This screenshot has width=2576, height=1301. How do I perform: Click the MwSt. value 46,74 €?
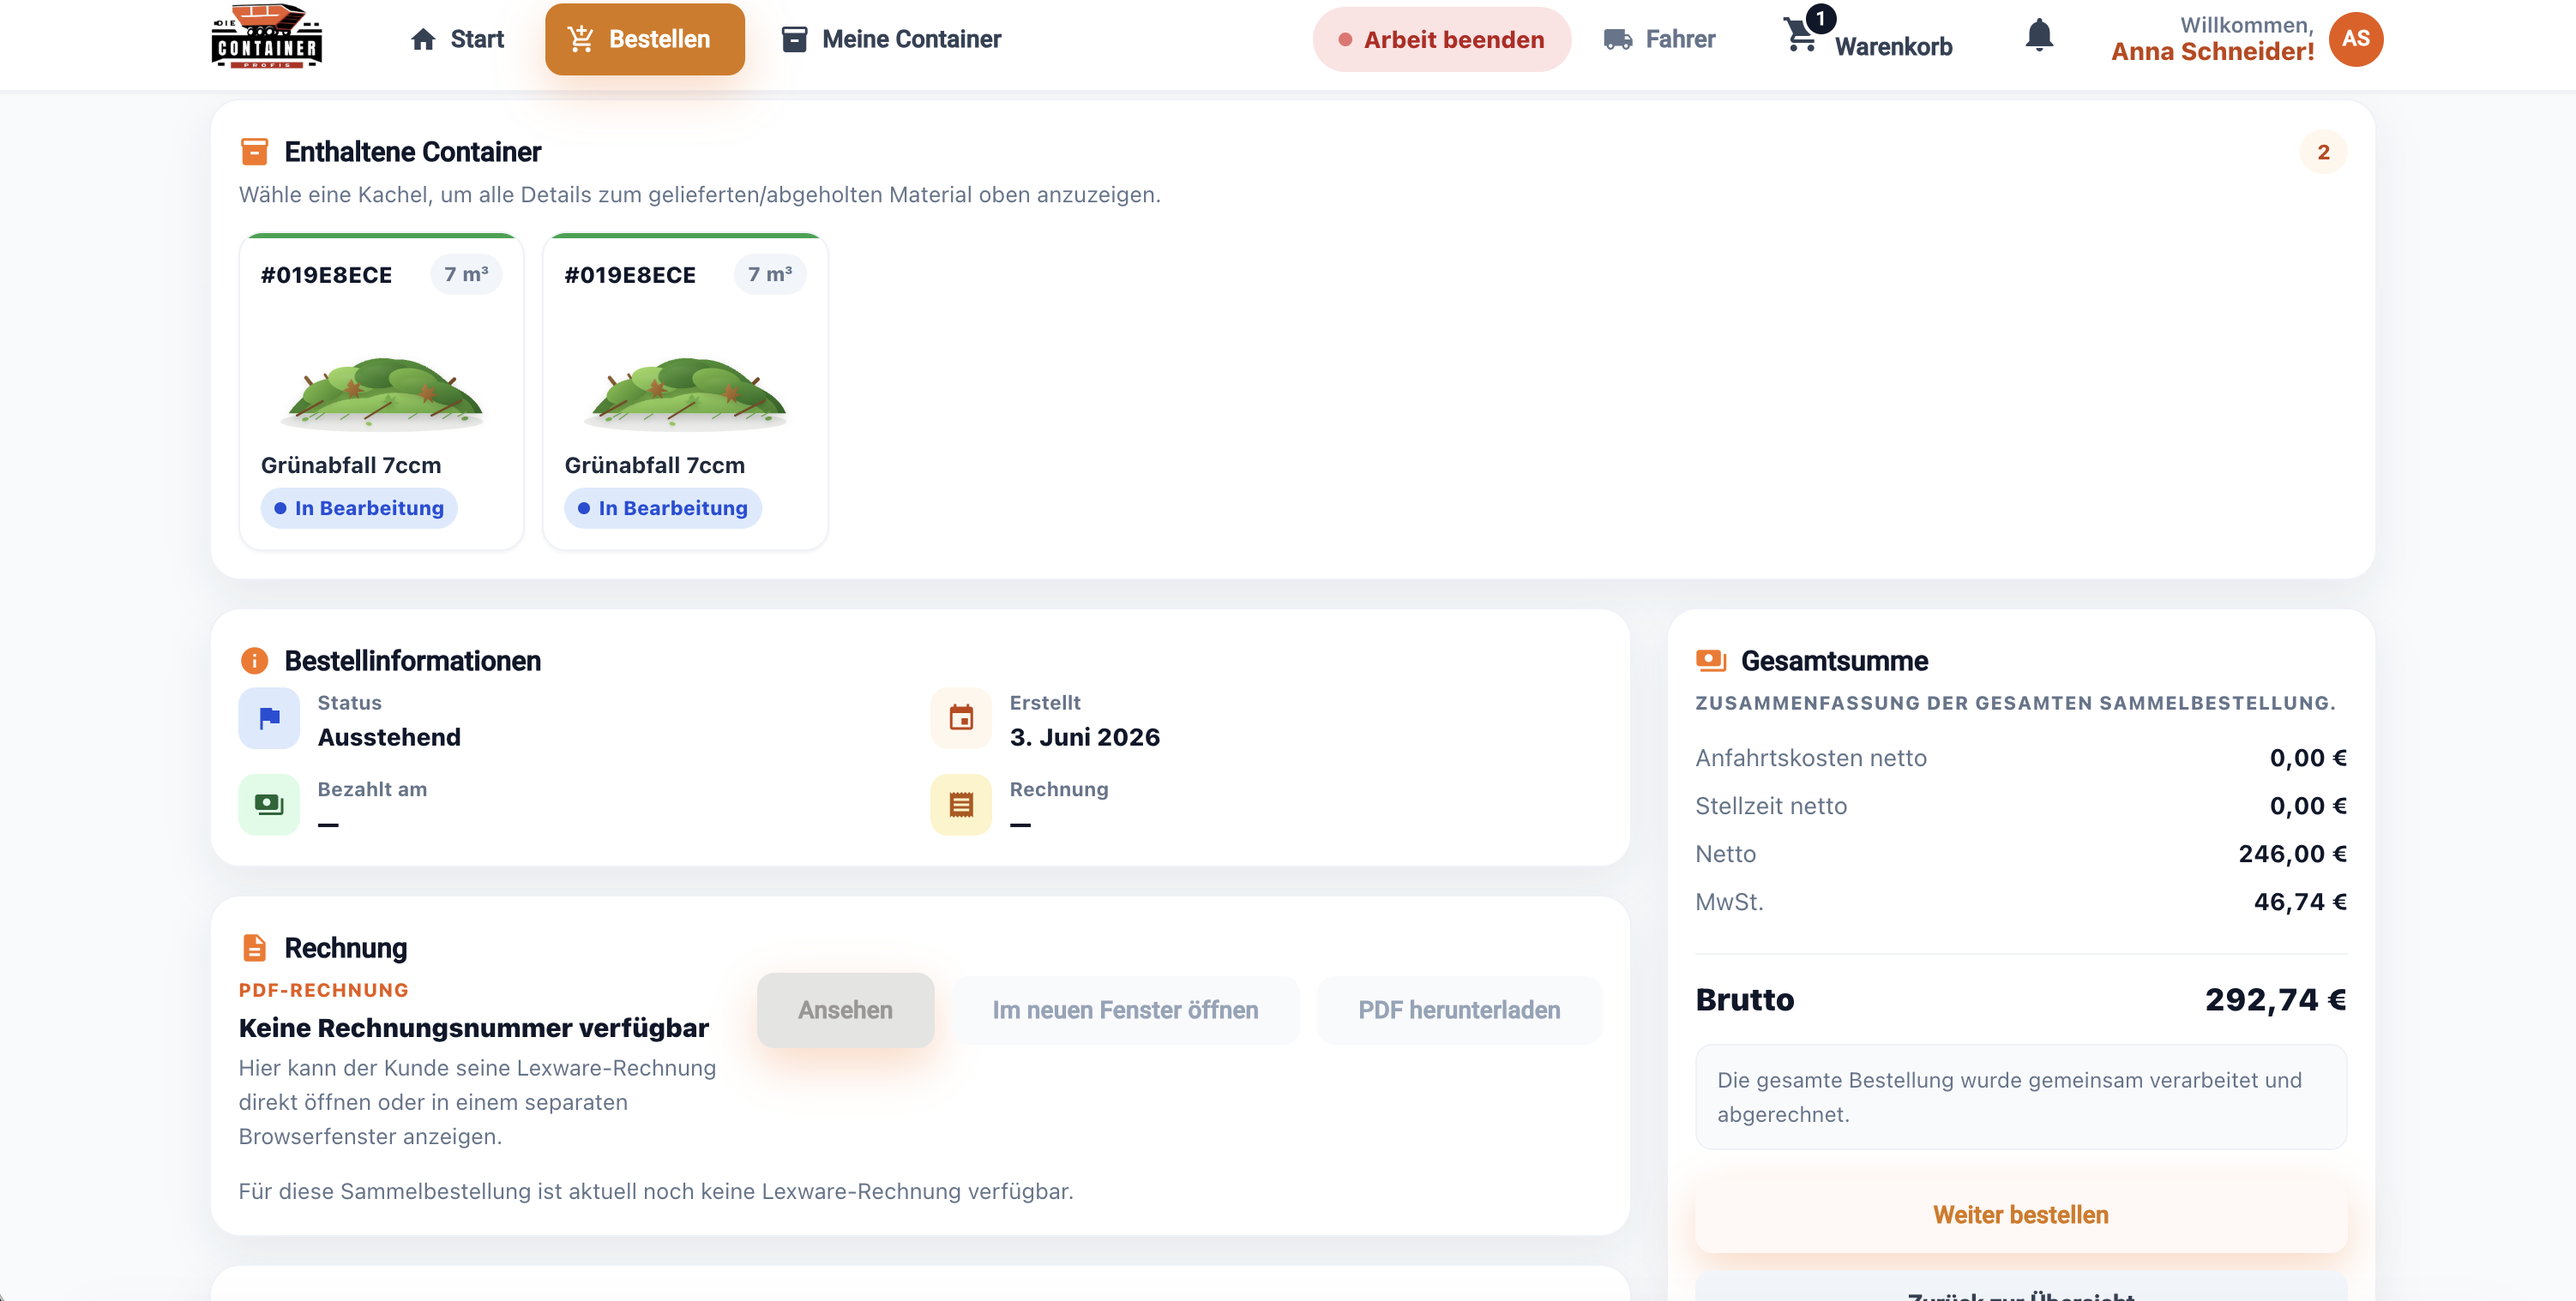point(2299,902)
